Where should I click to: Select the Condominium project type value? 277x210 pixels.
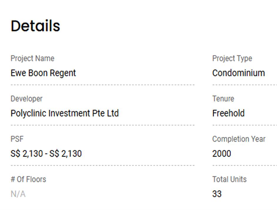(239, 73)
